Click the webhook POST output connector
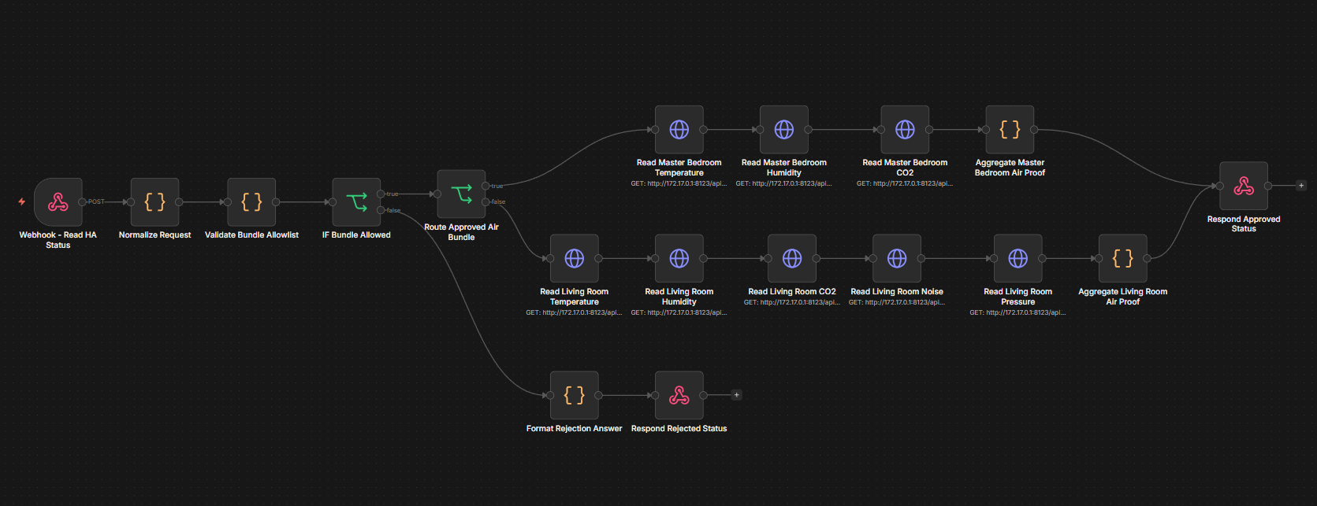 tap(83, 202)
